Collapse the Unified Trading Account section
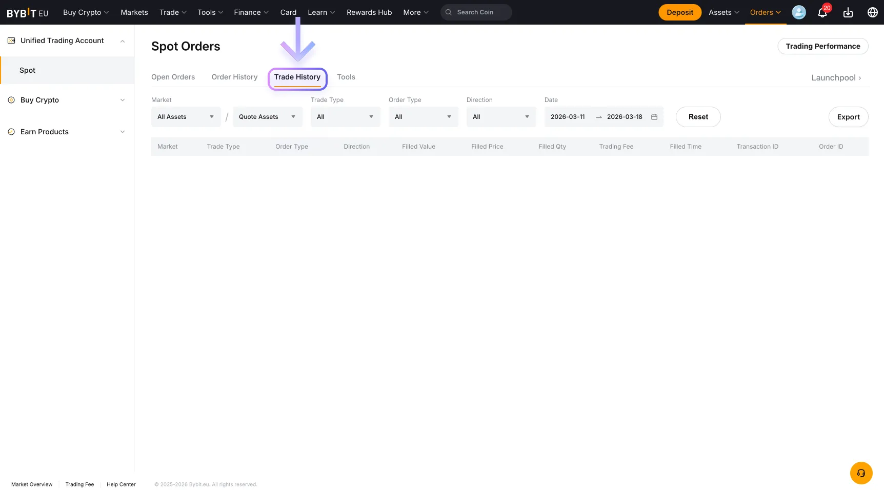 pyautogui.click(x=122, y=40)
